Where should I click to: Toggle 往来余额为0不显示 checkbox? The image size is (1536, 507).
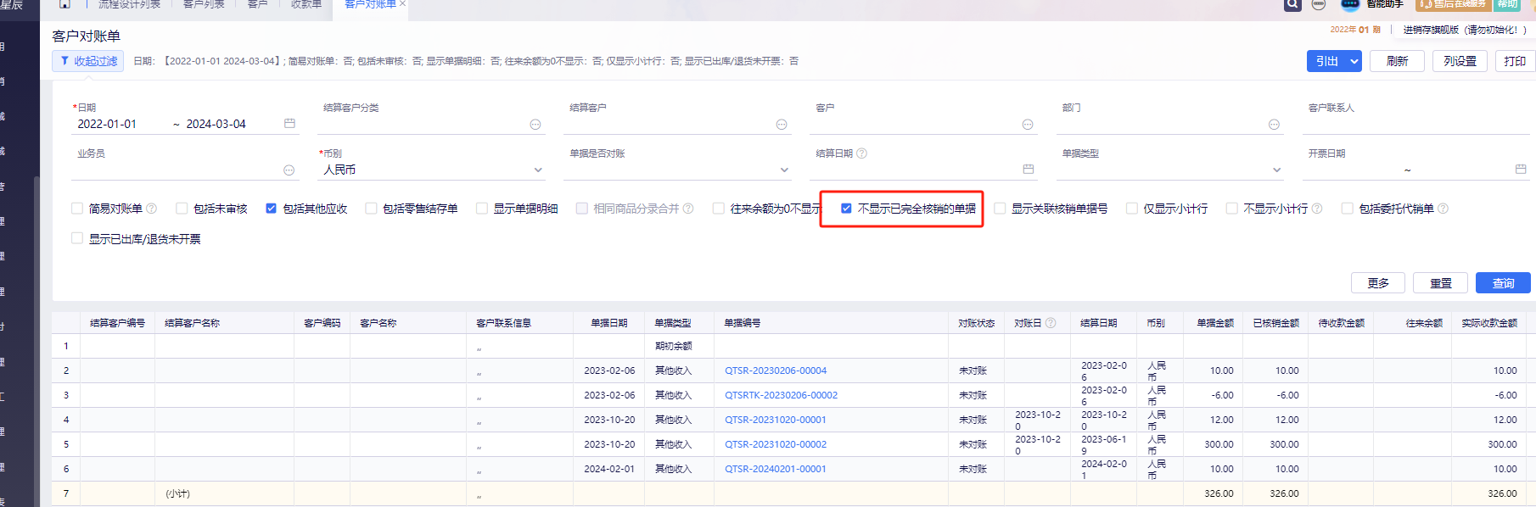pos(719,209)
